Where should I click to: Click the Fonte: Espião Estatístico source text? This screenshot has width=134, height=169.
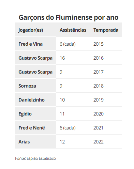point(35,158)
